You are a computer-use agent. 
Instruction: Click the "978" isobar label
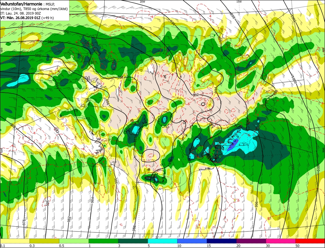tap(24, 222)
